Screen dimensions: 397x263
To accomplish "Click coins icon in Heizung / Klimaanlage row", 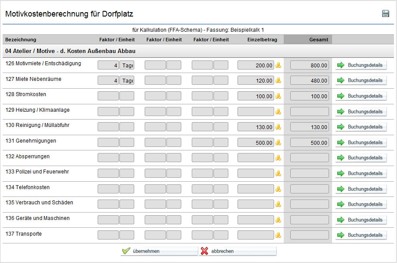I will click(x=278, y=111).
